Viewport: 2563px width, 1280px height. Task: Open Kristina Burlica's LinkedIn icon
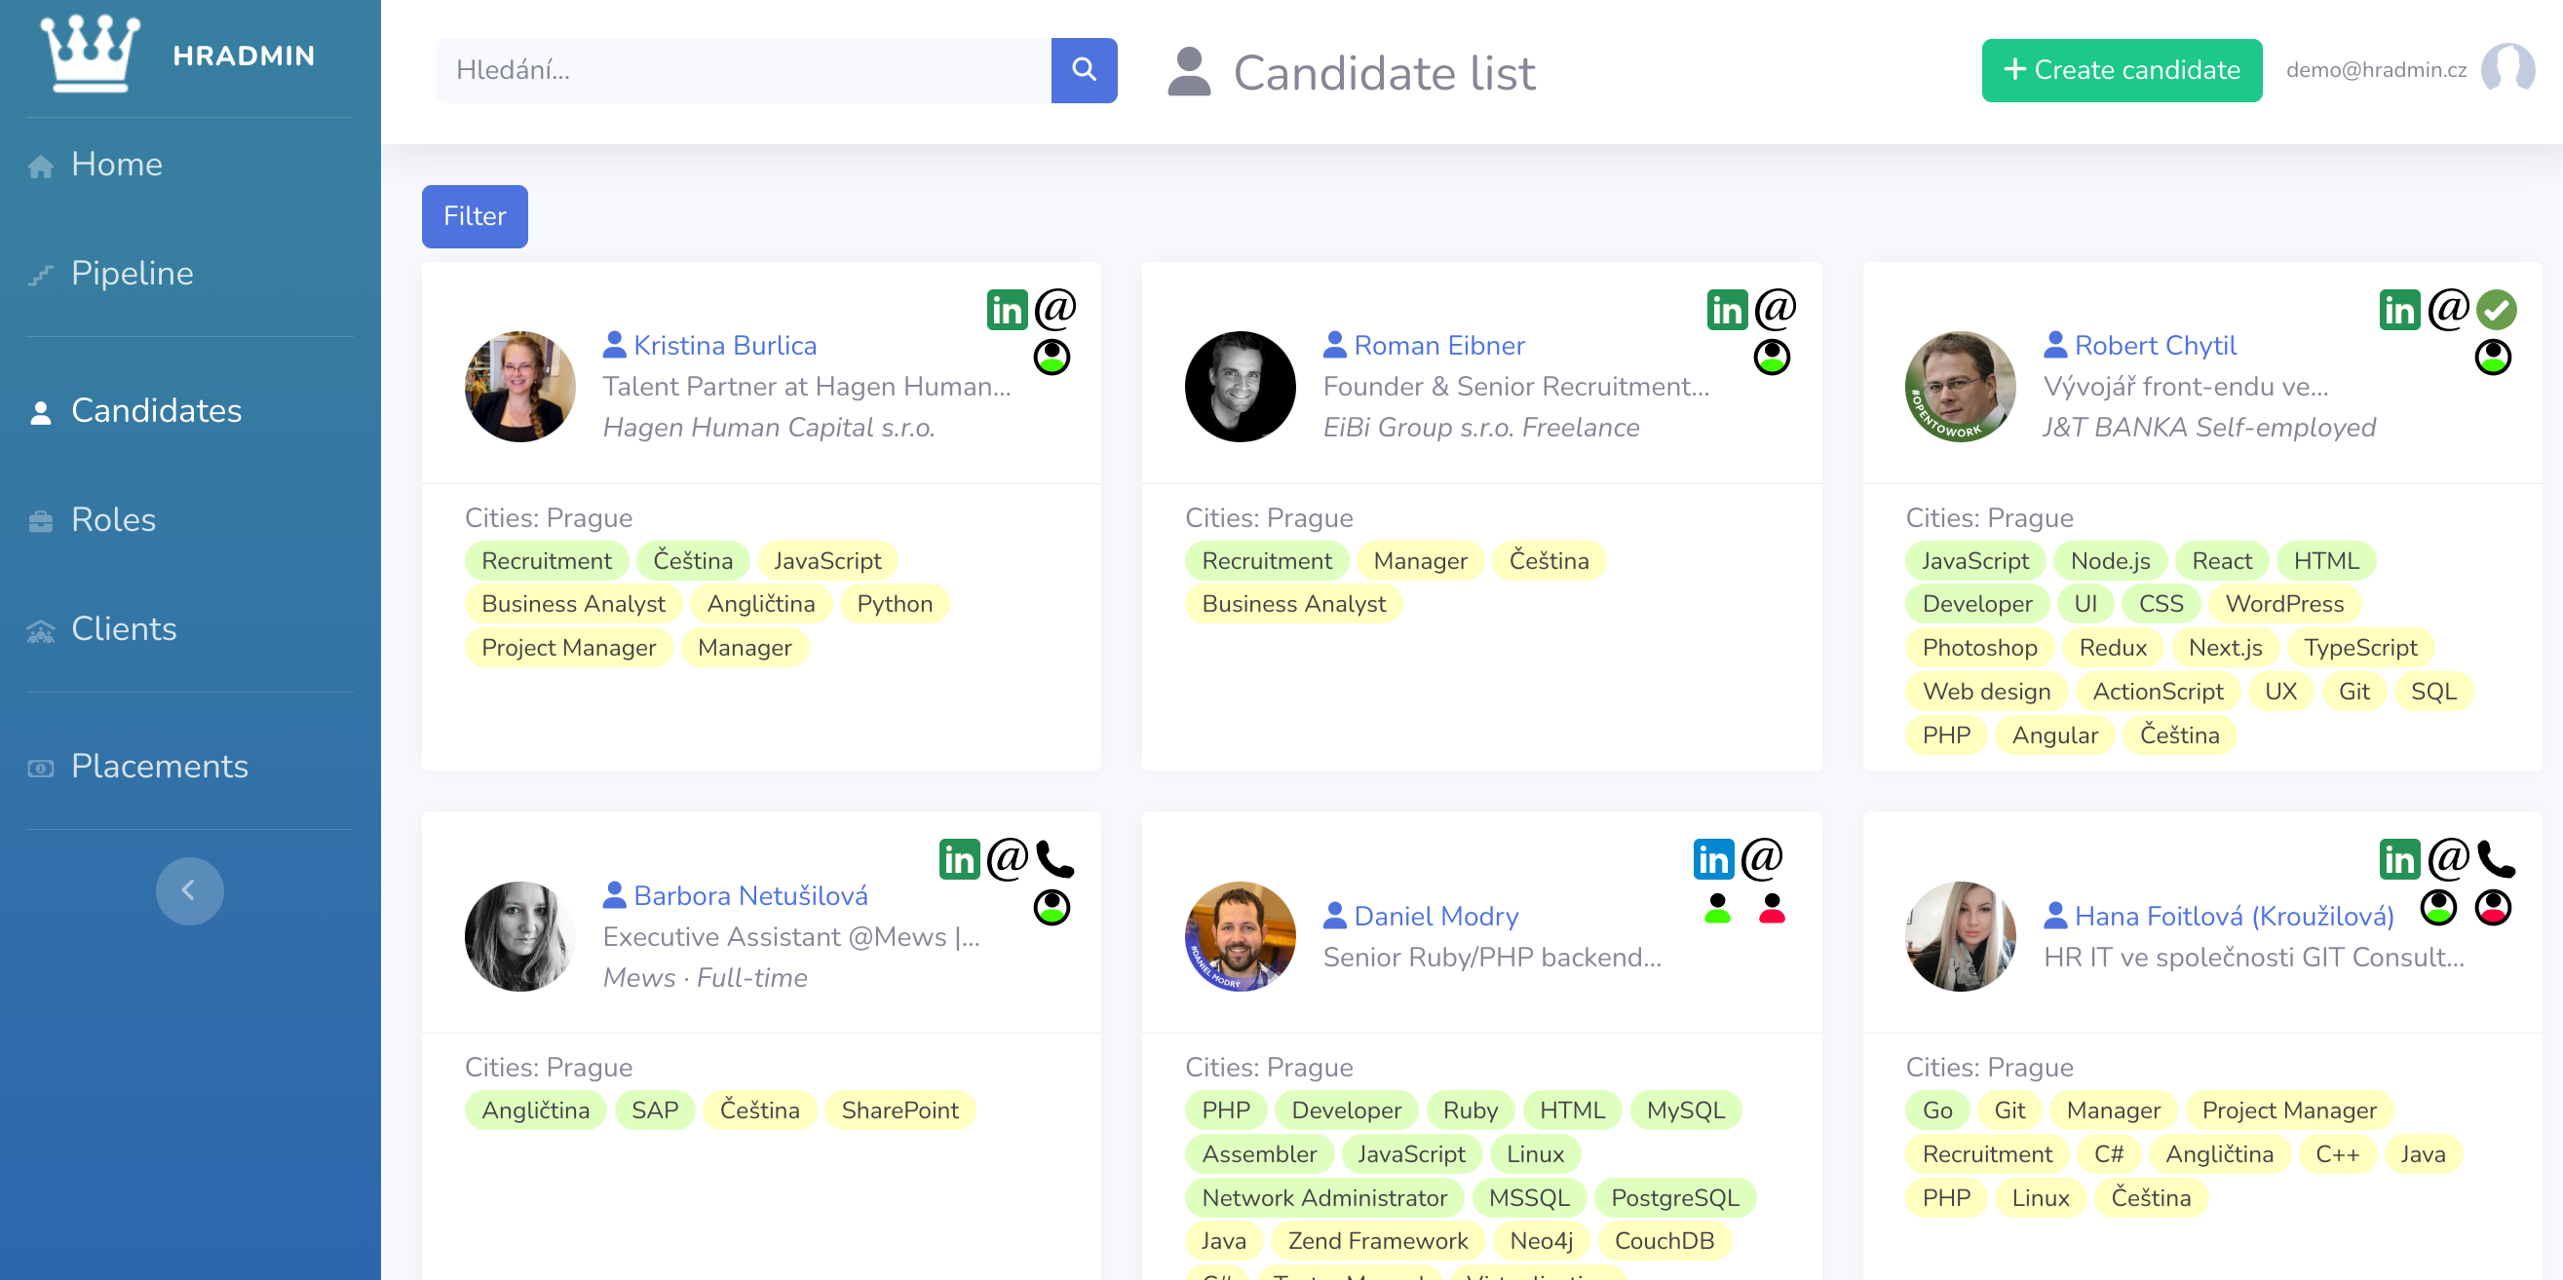[1006, 311]
